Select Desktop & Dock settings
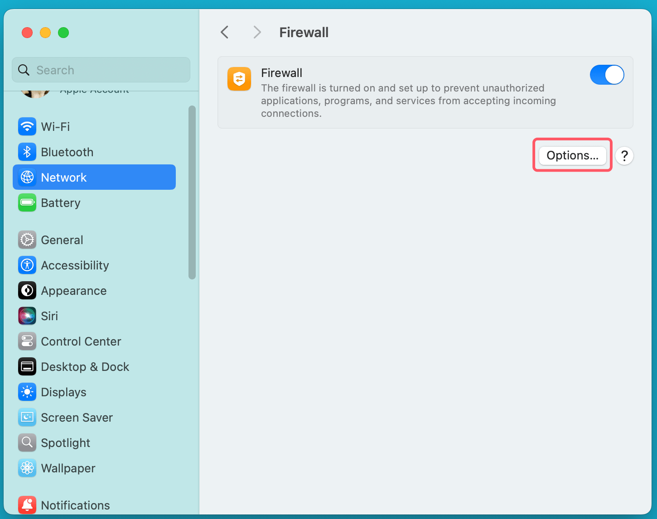 85,366
